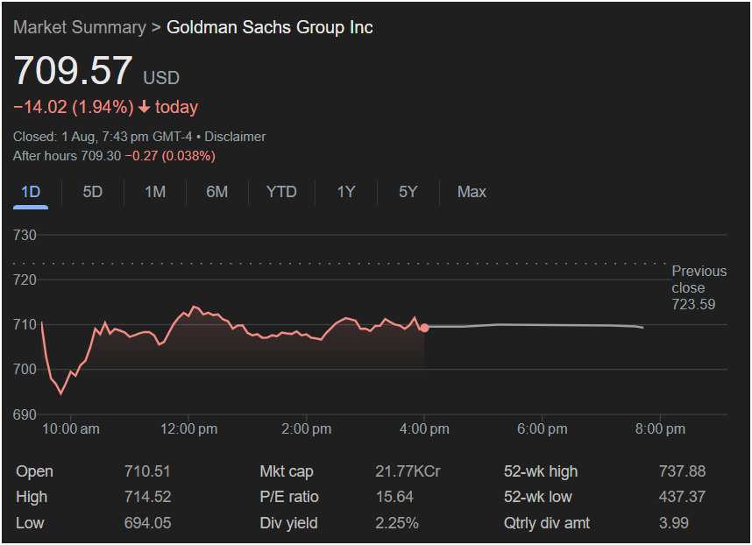Click the Div yield value 2.25%
Screen dimensions: 752x545
click(x=397, y=523)
